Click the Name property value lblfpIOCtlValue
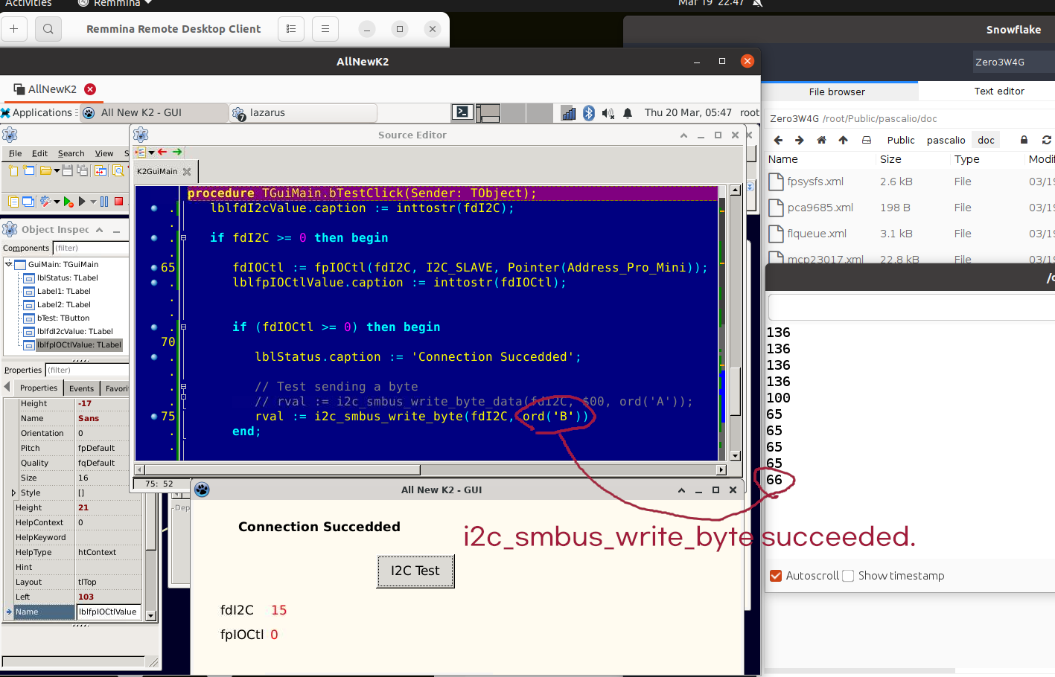 click(108, 612)
